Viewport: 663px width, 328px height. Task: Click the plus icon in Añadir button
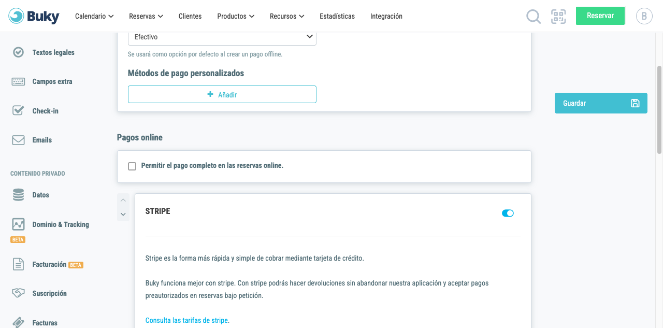coord(210,94)
